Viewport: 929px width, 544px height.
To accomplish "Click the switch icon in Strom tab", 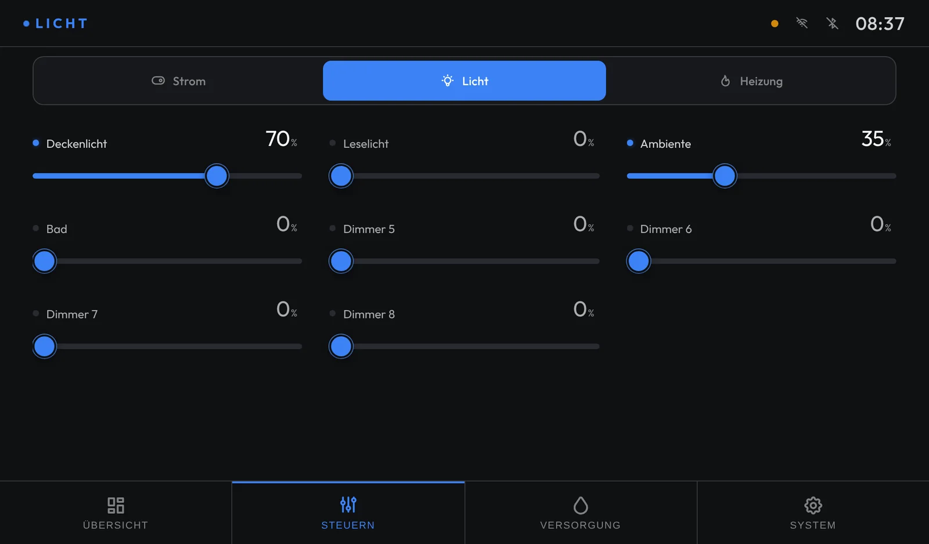I will point(158,81).
